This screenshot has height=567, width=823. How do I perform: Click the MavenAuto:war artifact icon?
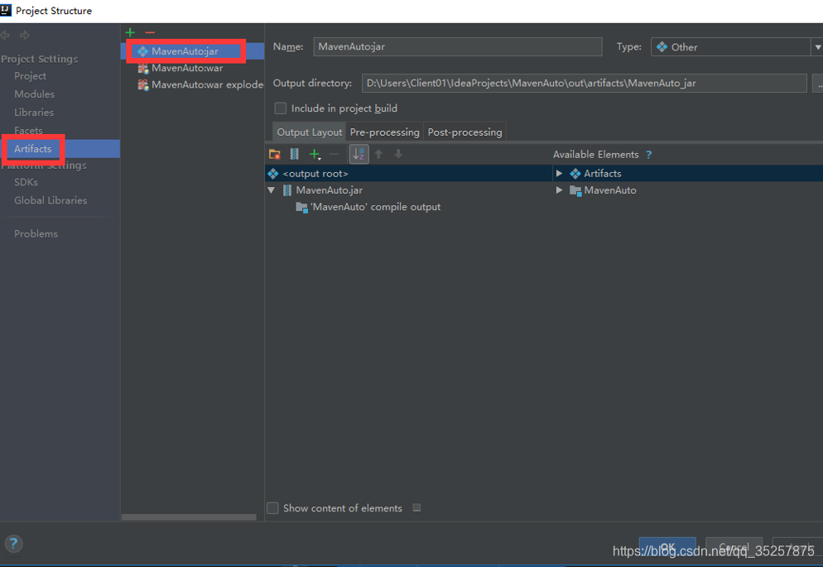click(142, 68)
